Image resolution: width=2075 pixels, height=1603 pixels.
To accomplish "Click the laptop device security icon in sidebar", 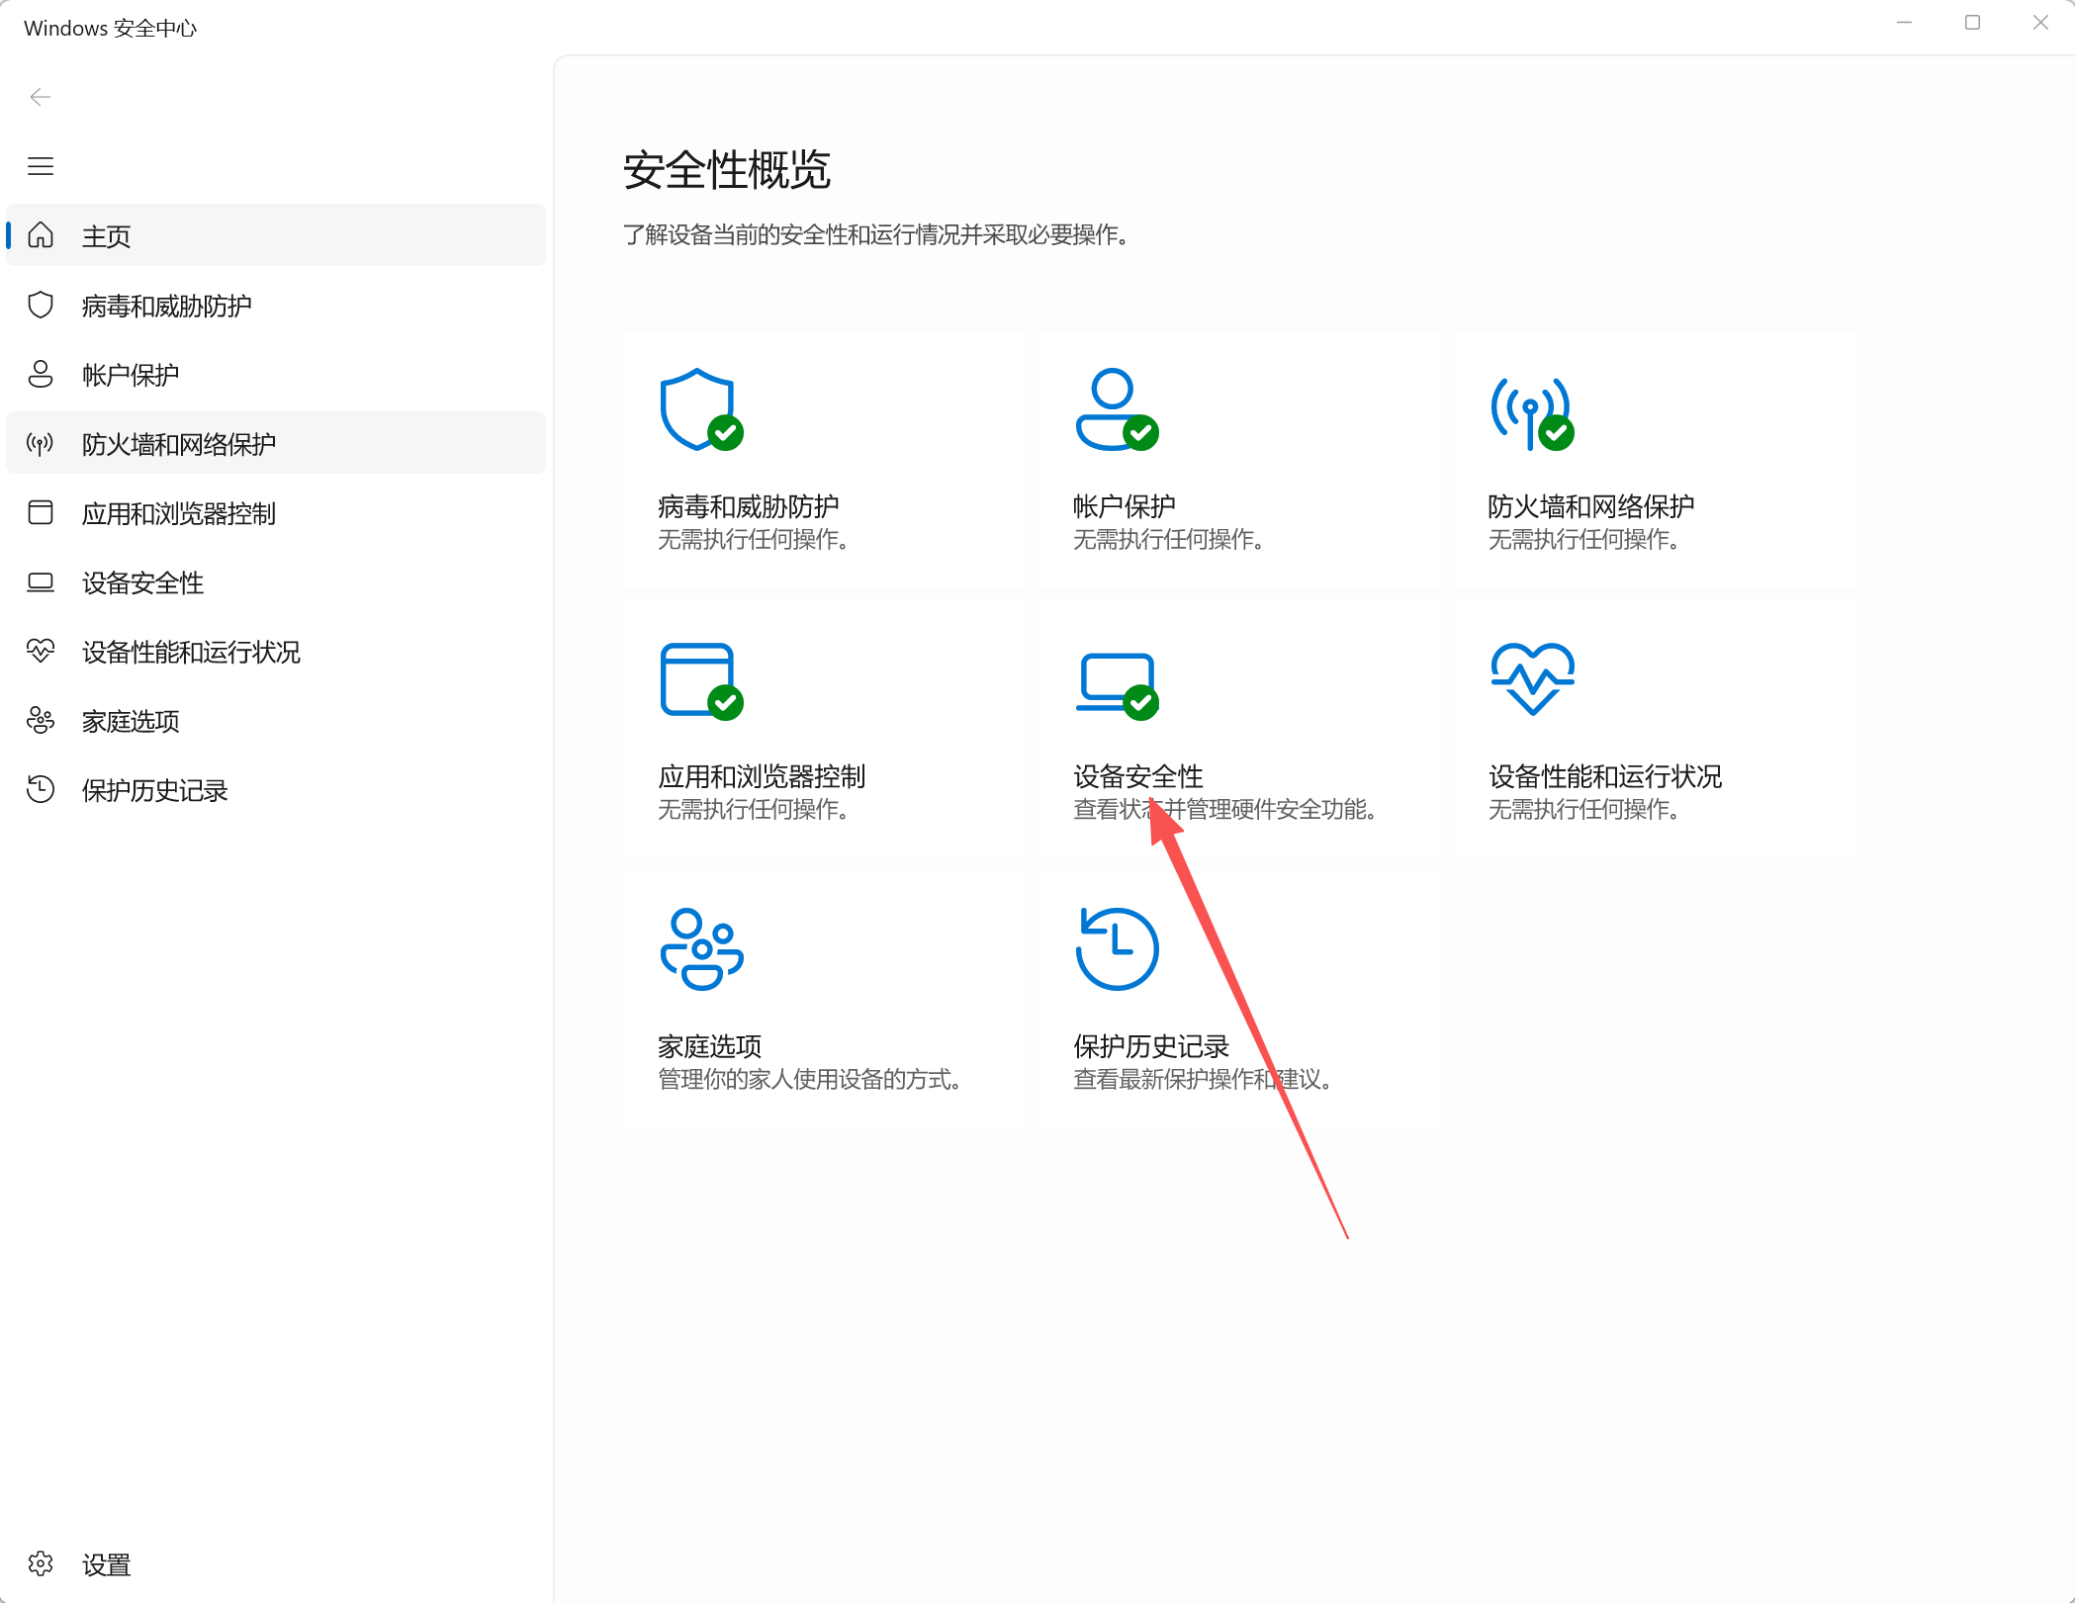I will coord(41,581).
